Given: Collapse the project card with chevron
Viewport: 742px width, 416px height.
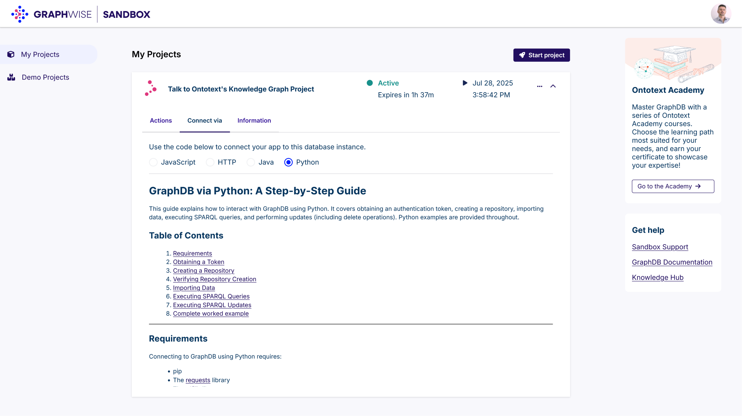Looking at the screenshot, I should click(553, 86).
